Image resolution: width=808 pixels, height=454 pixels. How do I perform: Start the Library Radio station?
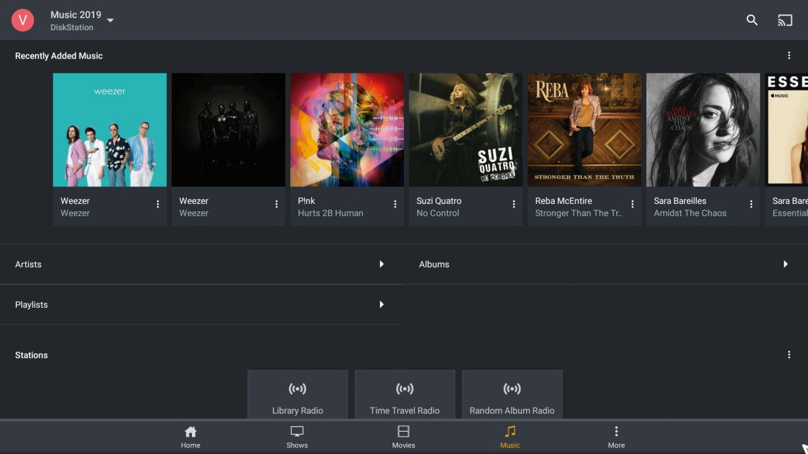(x=298, y=395)
